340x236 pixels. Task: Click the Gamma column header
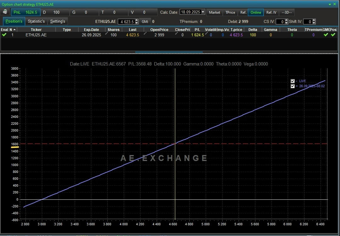tap(271, 29)
